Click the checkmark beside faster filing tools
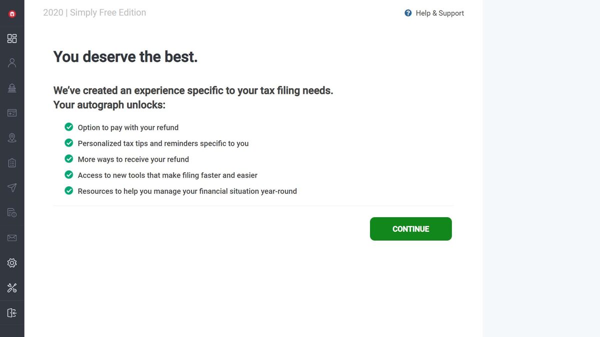600x337 pixels. [x=68, y=175]
